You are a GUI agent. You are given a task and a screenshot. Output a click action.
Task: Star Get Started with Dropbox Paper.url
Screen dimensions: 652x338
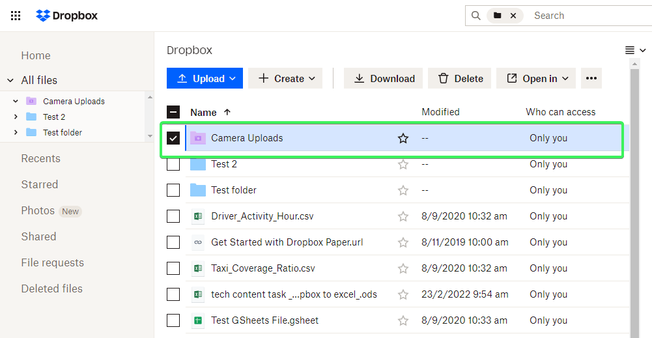pyautogui.click(x=403, y=242)
